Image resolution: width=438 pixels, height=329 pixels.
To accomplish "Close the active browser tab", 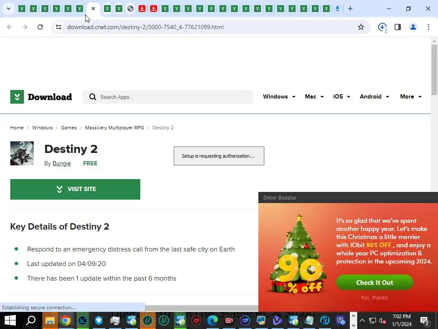I will pyautogui.click(x=93, y=9).
